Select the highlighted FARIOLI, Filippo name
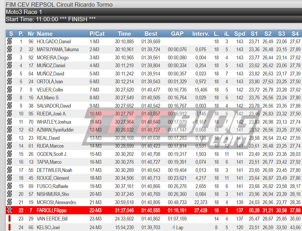This screenshot has width=302, height=231. [51, 210]
